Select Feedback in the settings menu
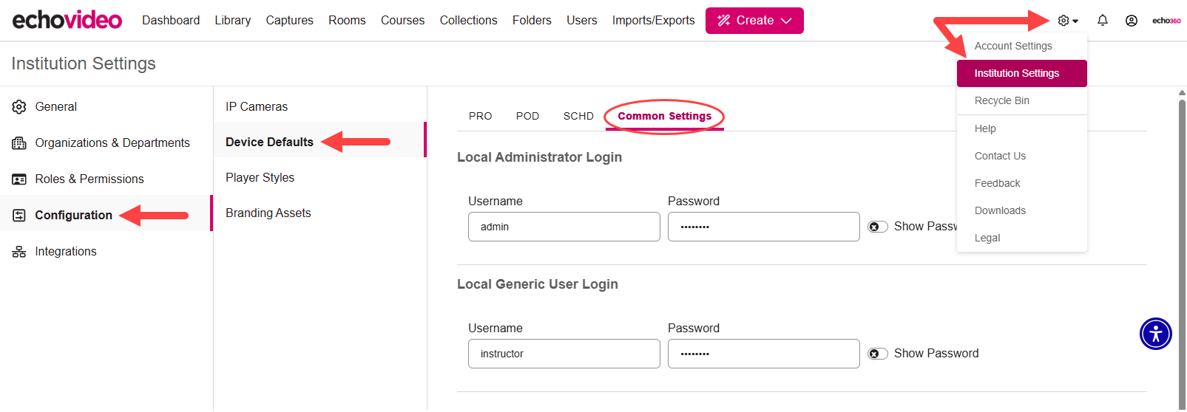The height and width of the screenshot is (412, 1187). [1022, 183]
